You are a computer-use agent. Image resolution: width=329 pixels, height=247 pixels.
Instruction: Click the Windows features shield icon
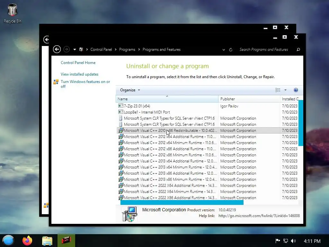pyautogui.click(x=56, y=82)
